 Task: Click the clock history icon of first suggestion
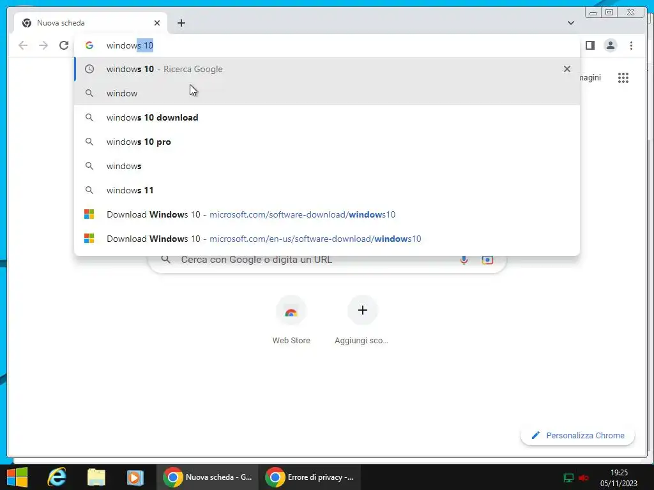tap(89, 69)
